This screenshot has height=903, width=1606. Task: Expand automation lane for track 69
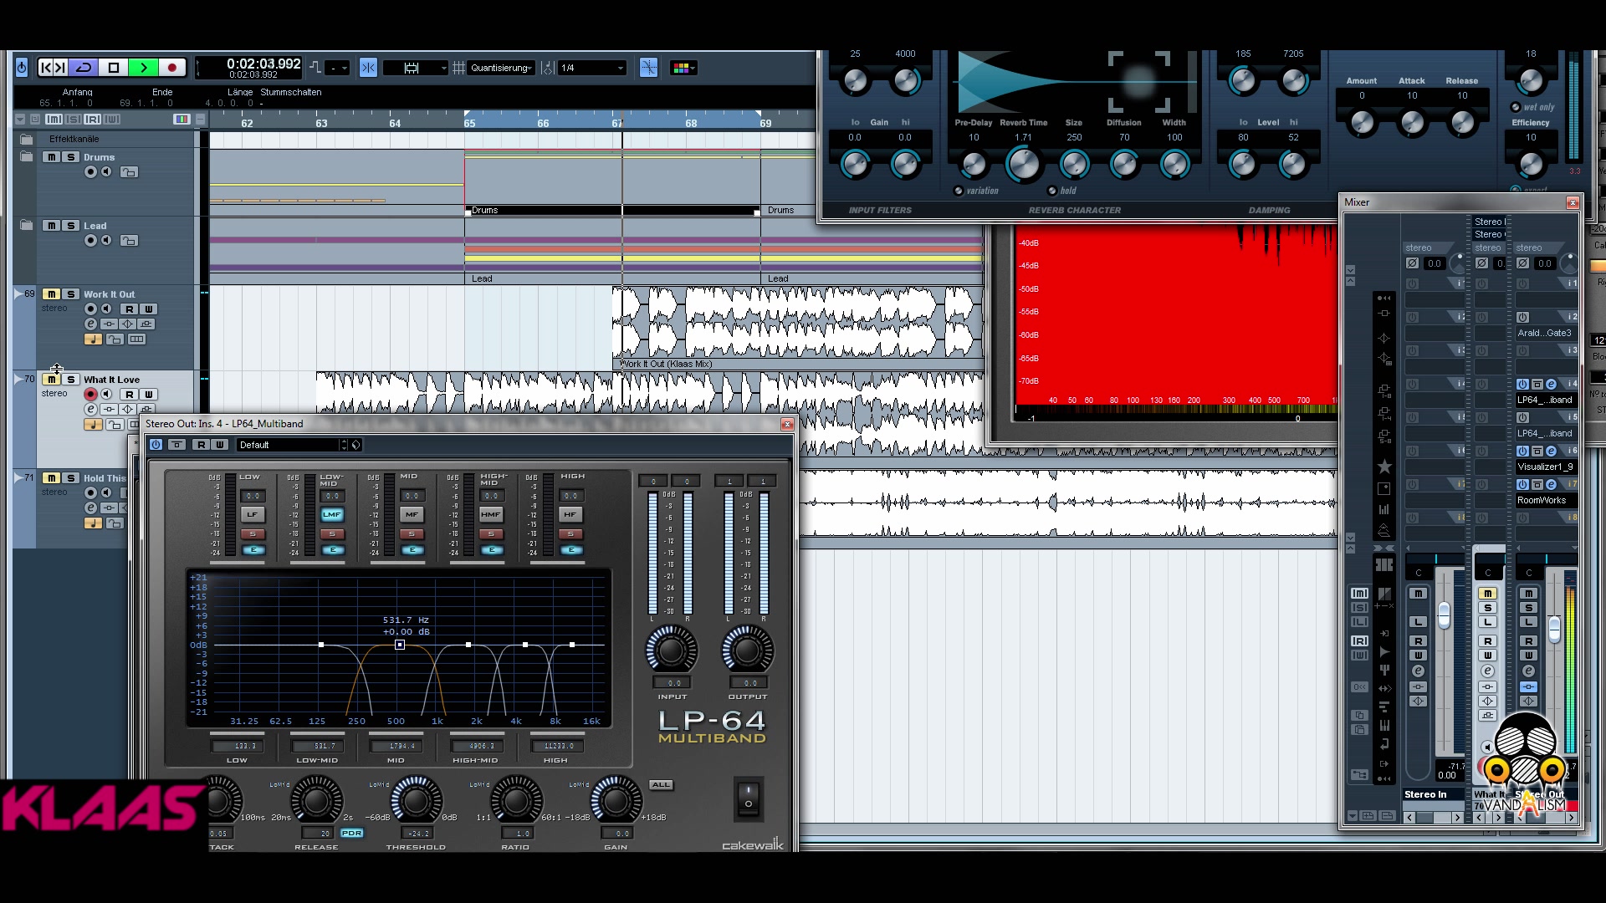(x=18, y=293)
